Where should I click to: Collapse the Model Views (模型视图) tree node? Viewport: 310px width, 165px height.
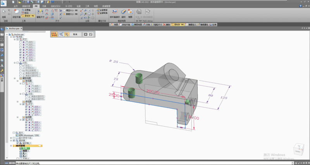[14, 78]
